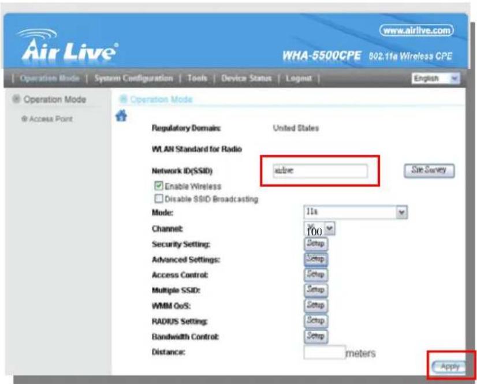
Task: Open the System Configuration menu
Action: (133, 78)
